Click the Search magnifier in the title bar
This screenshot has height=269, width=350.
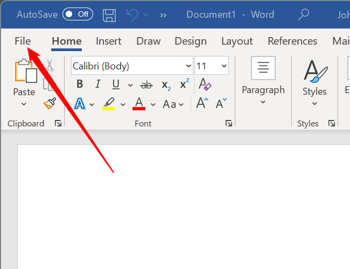click(x=304, y=15)
